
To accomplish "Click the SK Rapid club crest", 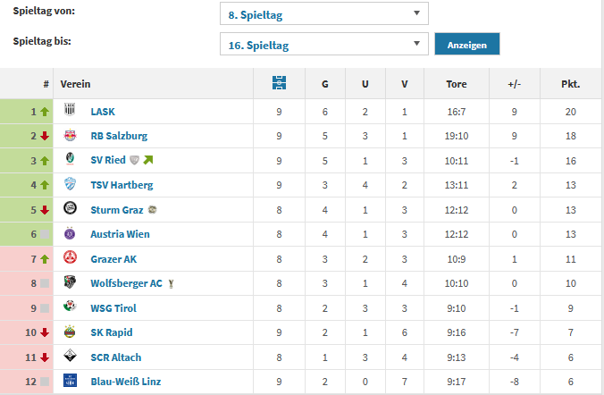I will [70, 332].
